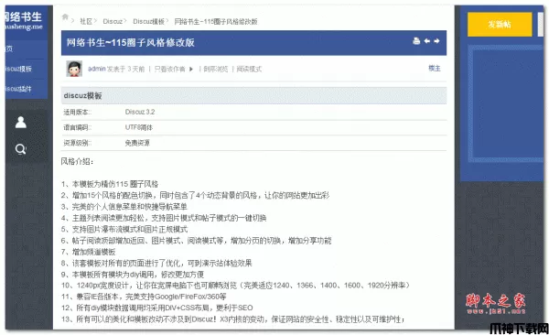
Task: Expand the 只看该作者 arrow menu
Action: (x=191, y=69)
